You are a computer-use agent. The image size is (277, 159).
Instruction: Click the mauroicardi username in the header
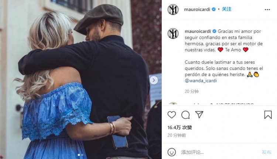coord(197,9)
